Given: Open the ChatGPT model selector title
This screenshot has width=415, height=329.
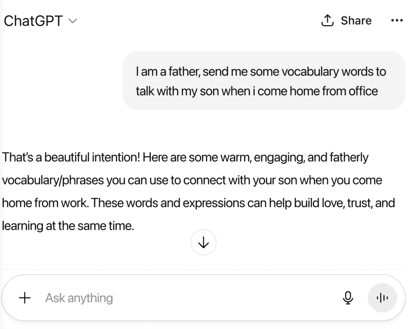Looking at the screenshot, I should 33,21.
